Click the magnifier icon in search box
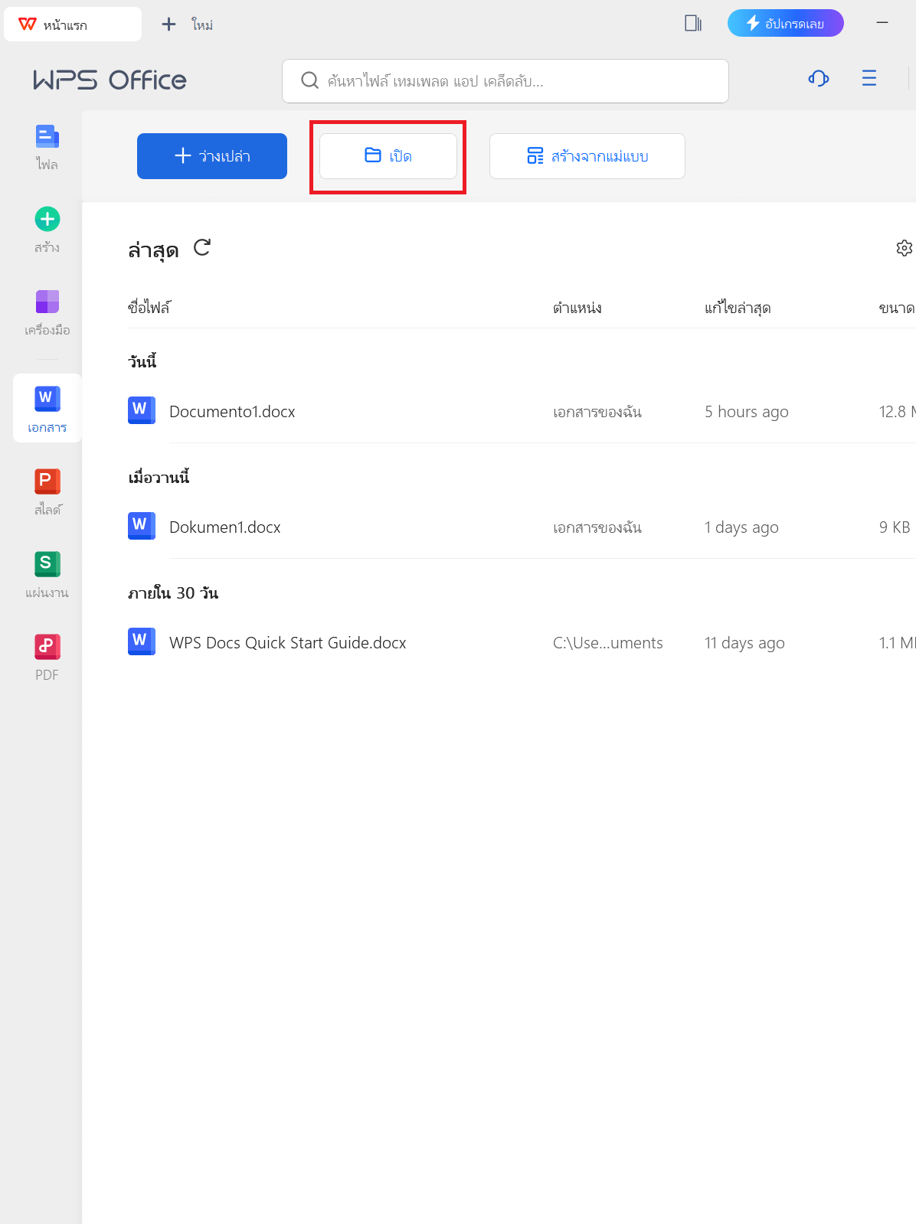Image resolution: width=916 pixels, height=1224 pixels. click(309, 80)
